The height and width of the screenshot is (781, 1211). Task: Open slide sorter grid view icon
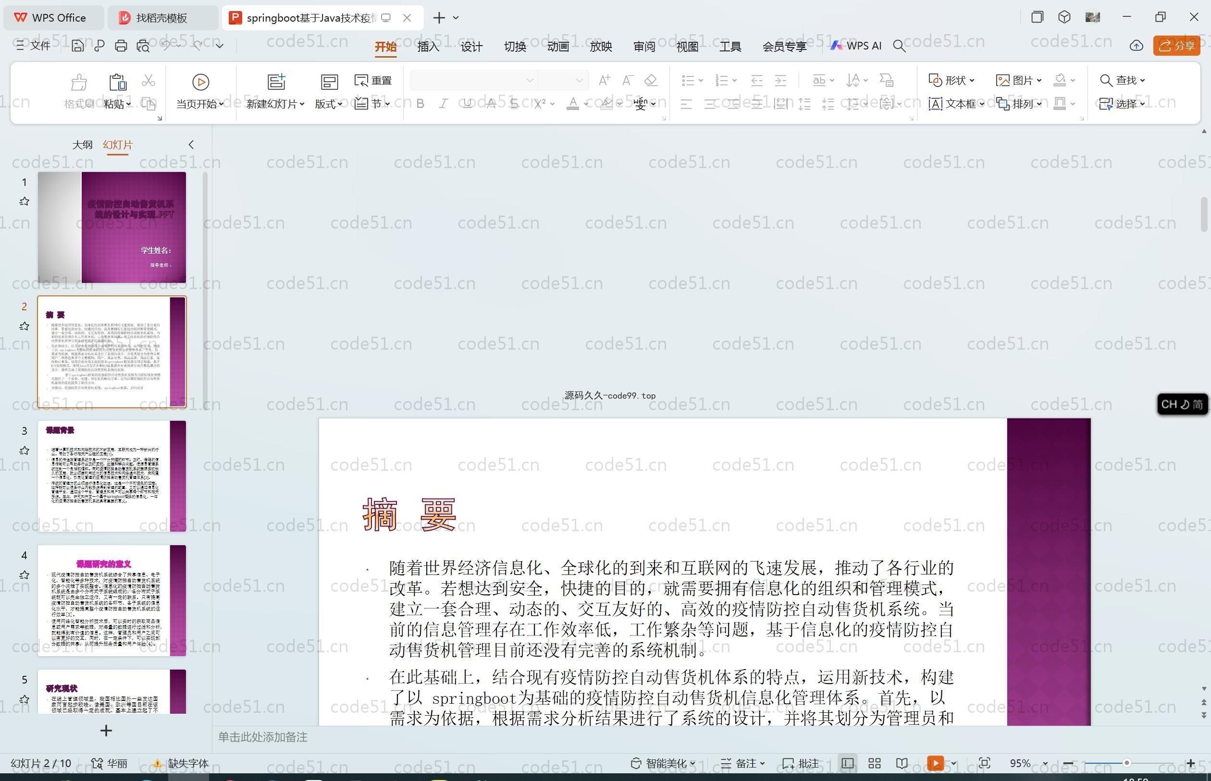[874, 763]
